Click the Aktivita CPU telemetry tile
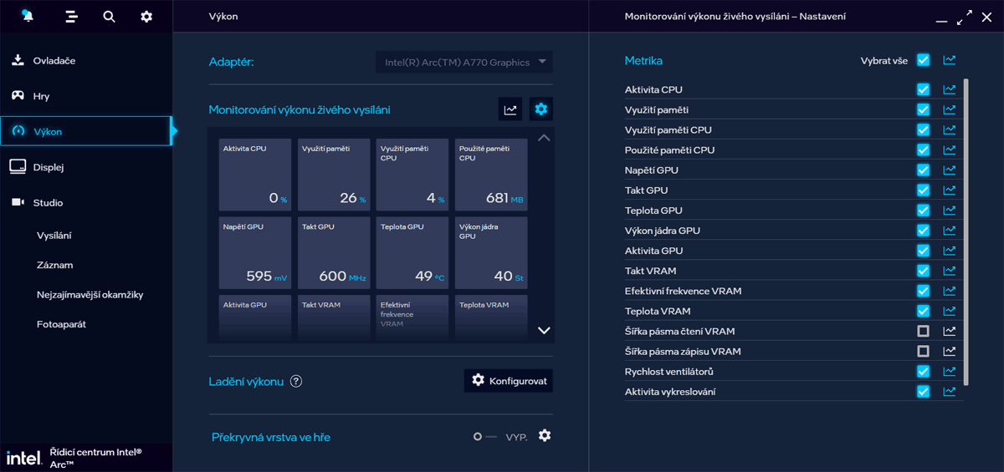 [x=255, y=175]
